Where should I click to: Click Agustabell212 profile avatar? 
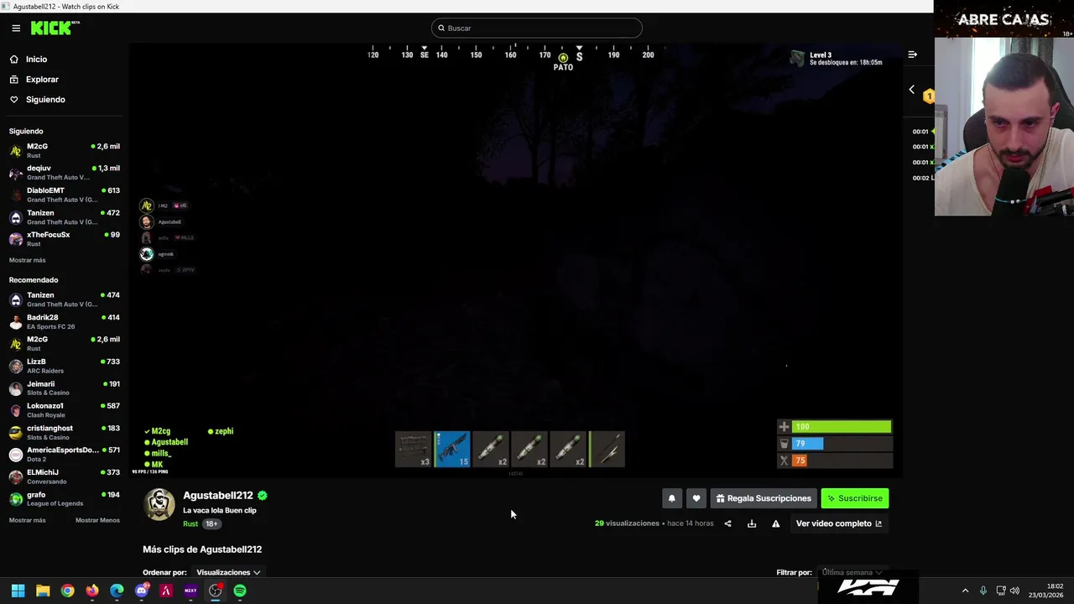(159, 505)
